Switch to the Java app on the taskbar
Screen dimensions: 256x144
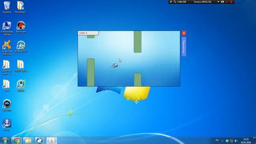(52, 140)
